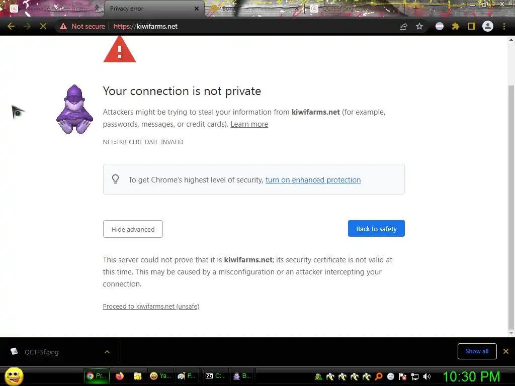Select the Chrome taskbar button
The image size is (515, 386).
pos(97,376)
